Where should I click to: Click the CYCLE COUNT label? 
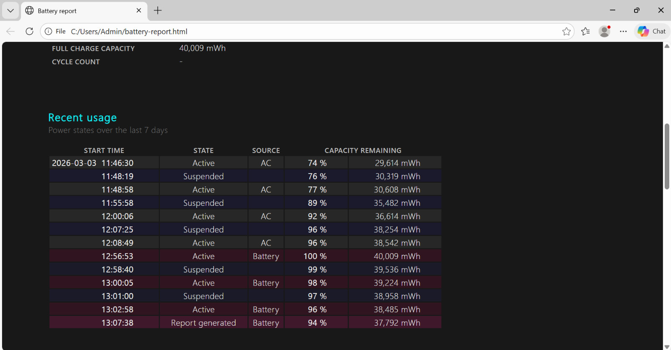click(x=76, y=62)
